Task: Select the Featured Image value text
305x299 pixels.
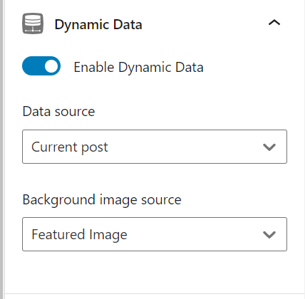Action: pos(79,235)
